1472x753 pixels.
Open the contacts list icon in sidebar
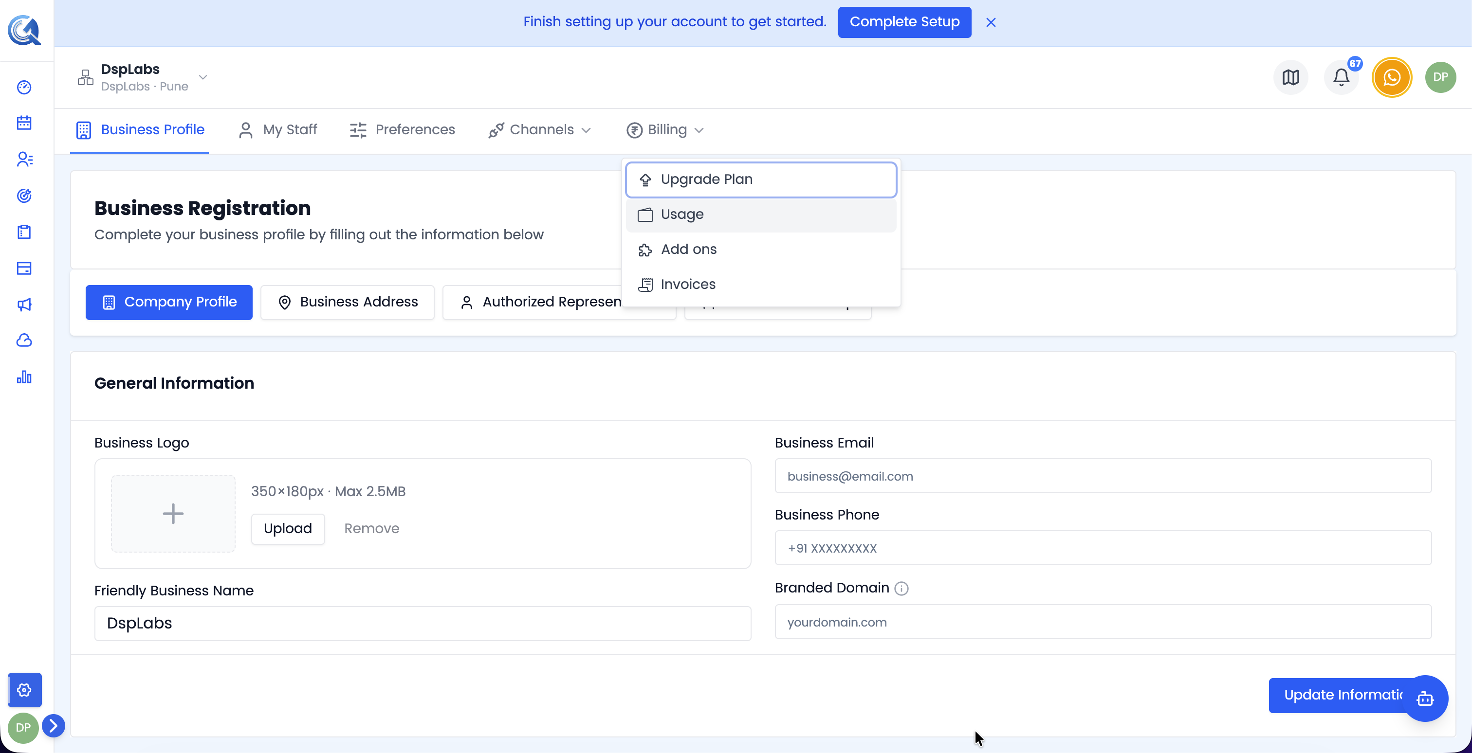coord(24,159)
